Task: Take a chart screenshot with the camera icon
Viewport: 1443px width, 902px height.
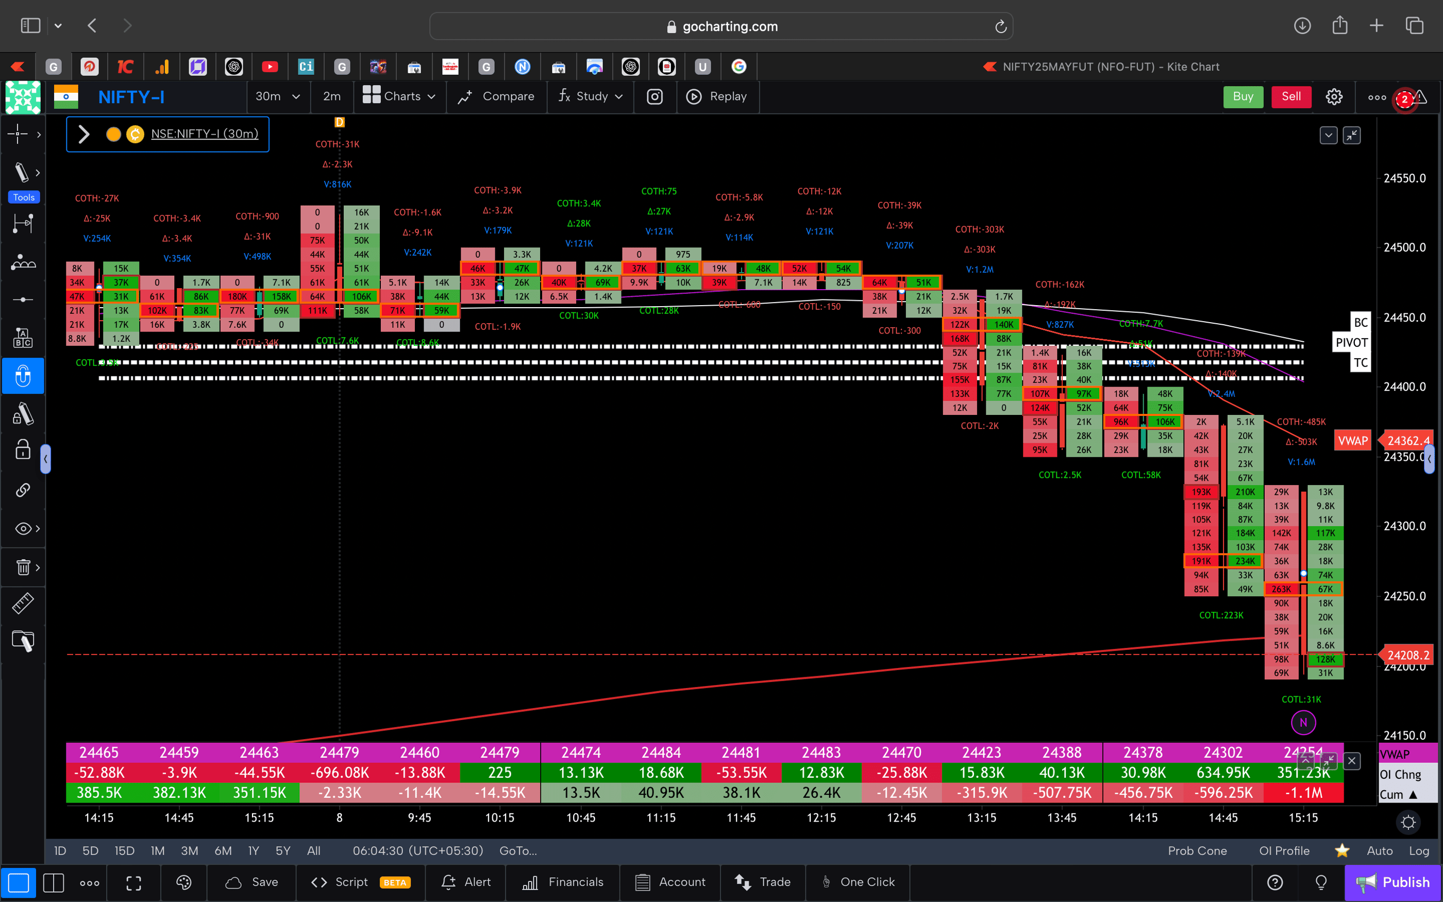Action: 655,97
